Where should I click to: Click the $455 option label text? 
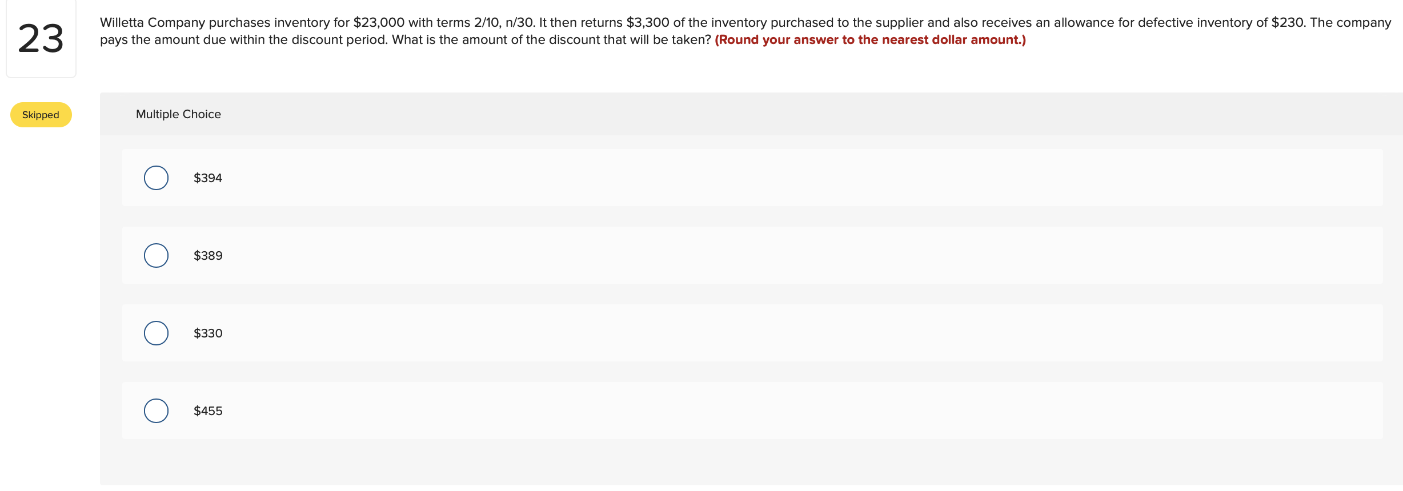coord(207,410)
